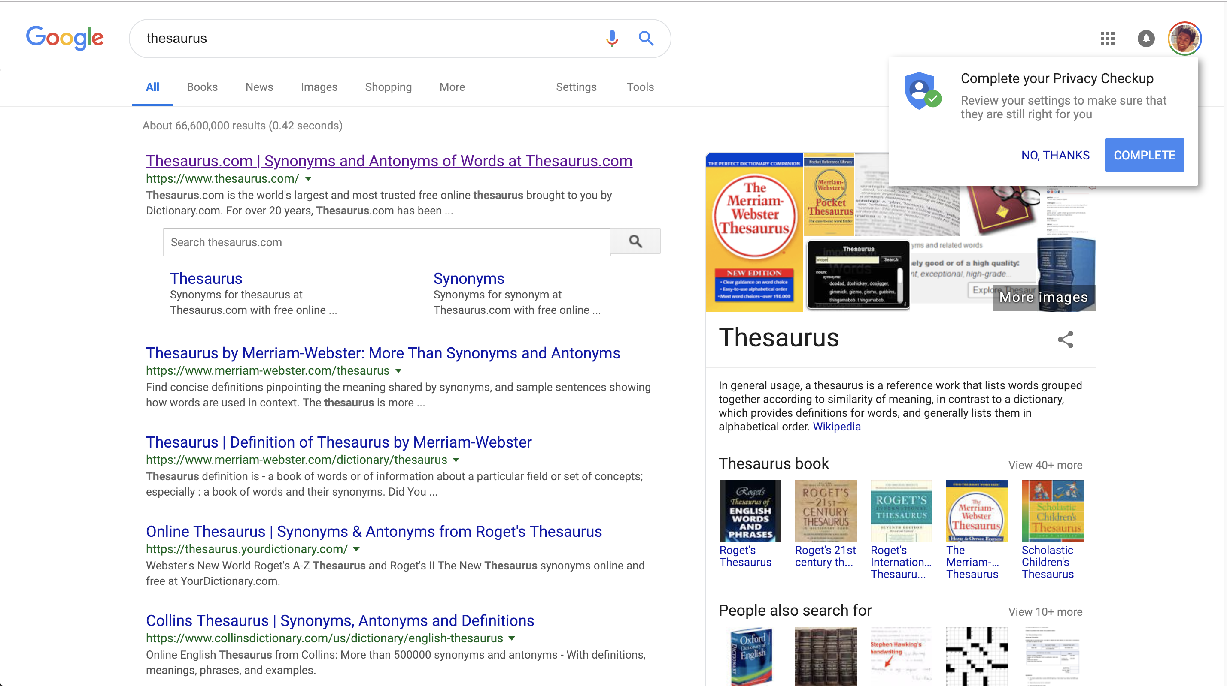1227x686 pixels.
Task: Click the COMPLETE privacy checkup button
Action: pos(1144,155)
